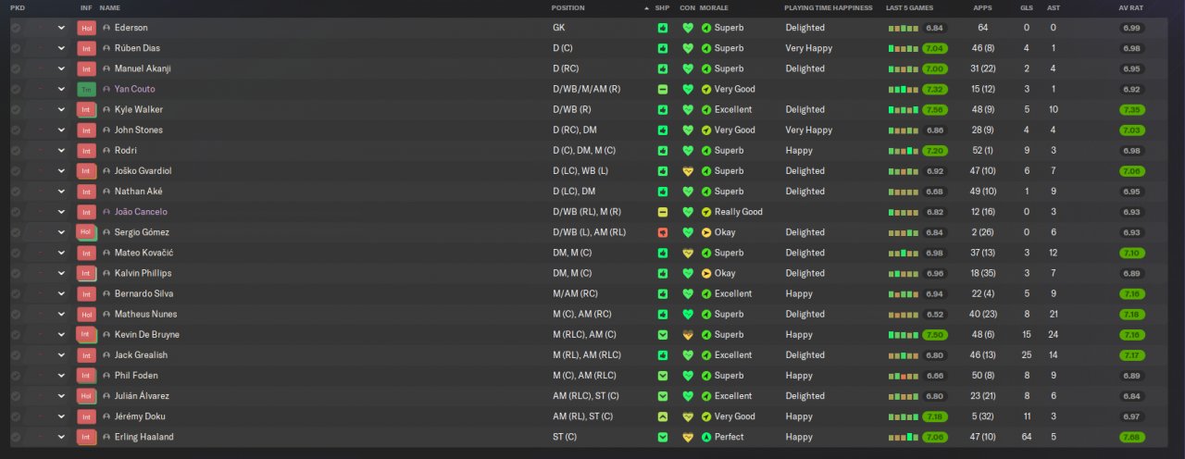Viewport: 1185px width, 459px height.
Task: Click Ederson's green match sharpness icon
Action: pos(662,28)
